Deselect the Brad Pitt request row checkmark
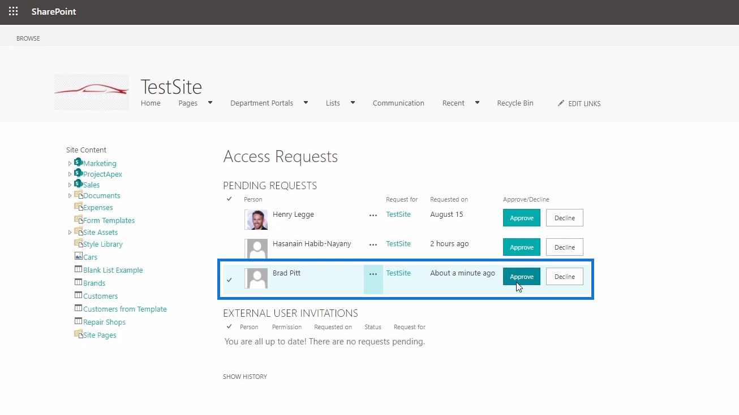This screenshot has width=739, height=415. (x=229, y=279)
